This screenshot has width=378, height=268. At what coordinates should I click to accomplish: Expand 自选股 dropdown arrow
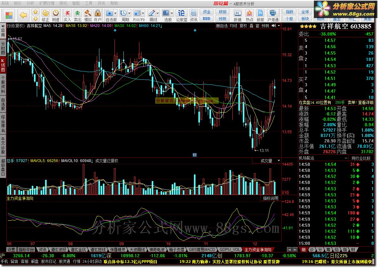click(x=115, y=13)
